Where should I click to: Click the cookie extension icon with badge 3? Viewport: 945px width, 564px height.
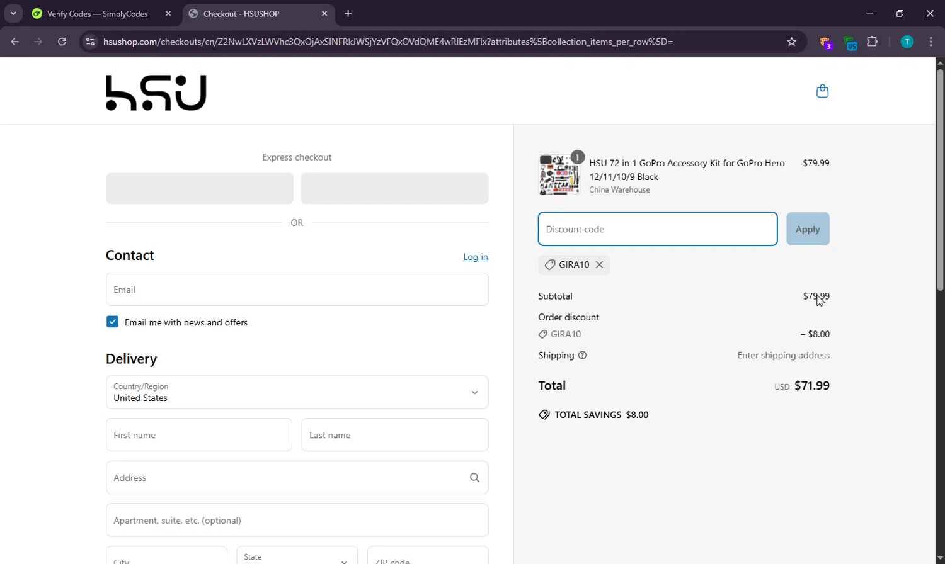[x=825, y=42]
